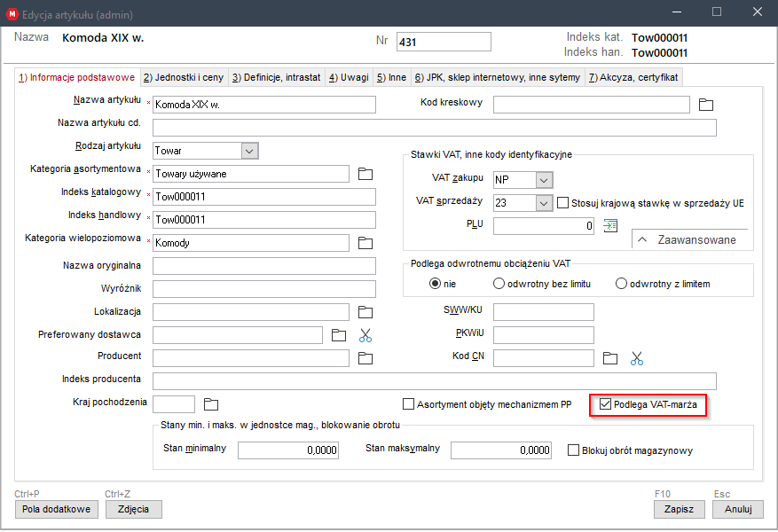Open the Inne tab
The height and width of the screenshot is (532, 778).
[391, 77]
